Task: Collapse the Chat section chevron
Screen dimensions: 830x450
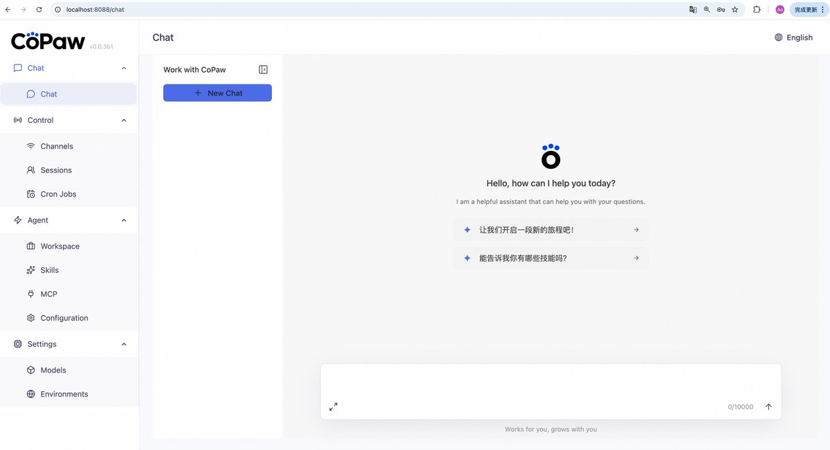Action: [x=123, y=68]
